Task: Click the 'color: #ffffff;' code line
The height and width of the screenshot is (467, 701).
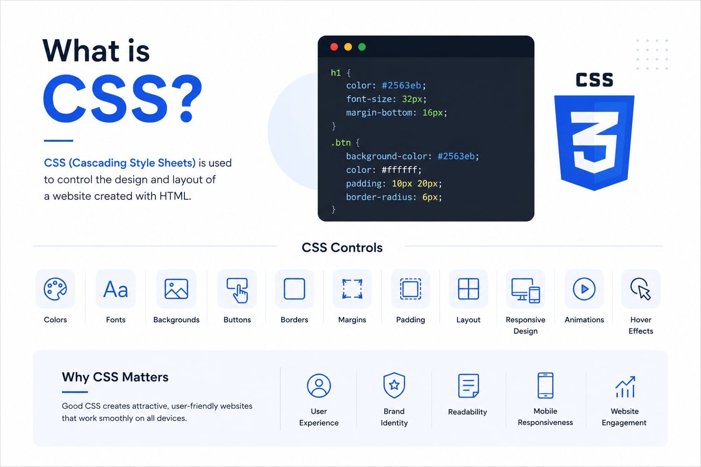Action: [384, 170]
